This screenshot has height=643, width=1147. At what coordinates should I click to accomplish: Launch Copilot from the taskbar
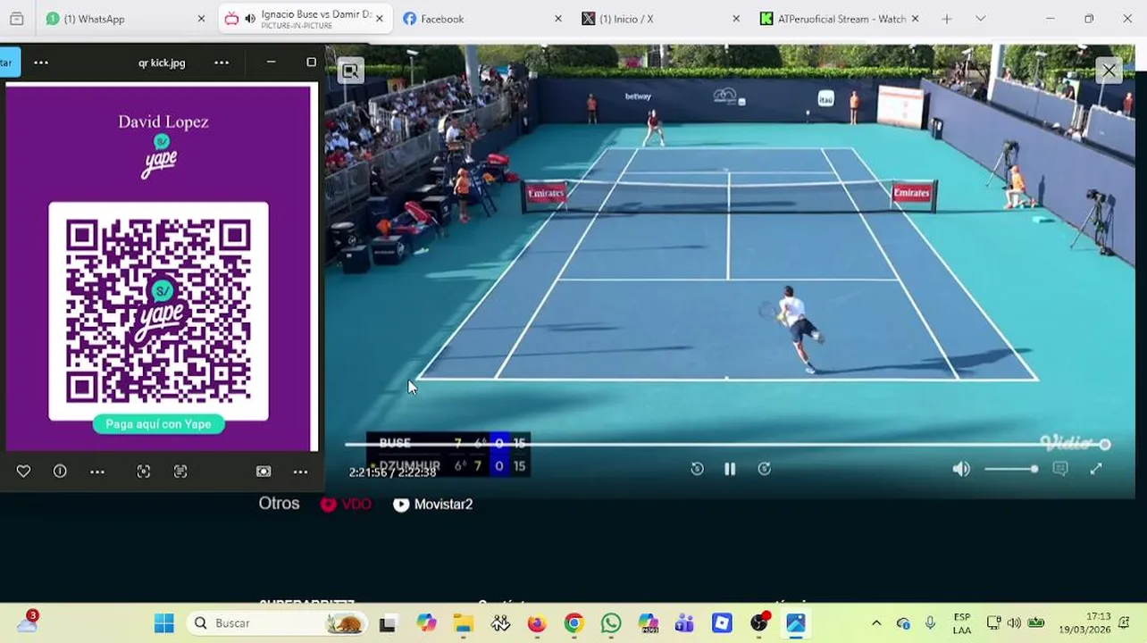426,623
